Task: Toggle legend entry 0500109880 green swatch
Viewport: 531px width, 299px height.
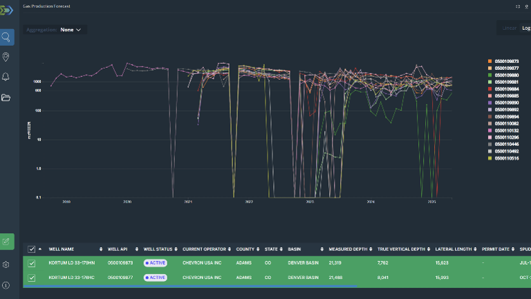Action: (x=490, y=75)
